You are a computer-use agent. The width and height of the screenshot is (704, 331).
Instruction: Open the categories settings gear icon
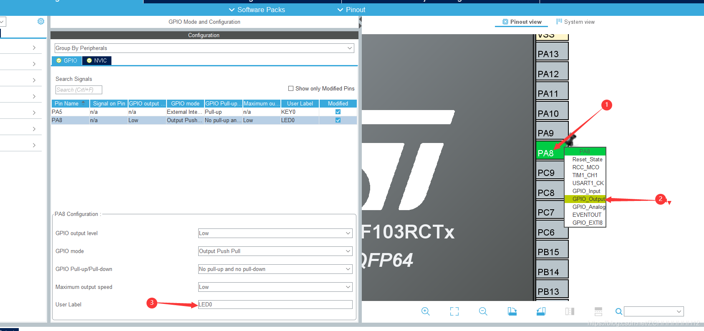tap(41, 21)
